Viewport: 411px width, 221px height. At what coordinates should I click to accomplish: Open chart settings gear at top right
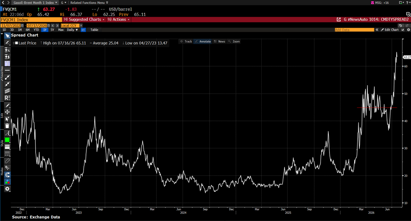408,30
